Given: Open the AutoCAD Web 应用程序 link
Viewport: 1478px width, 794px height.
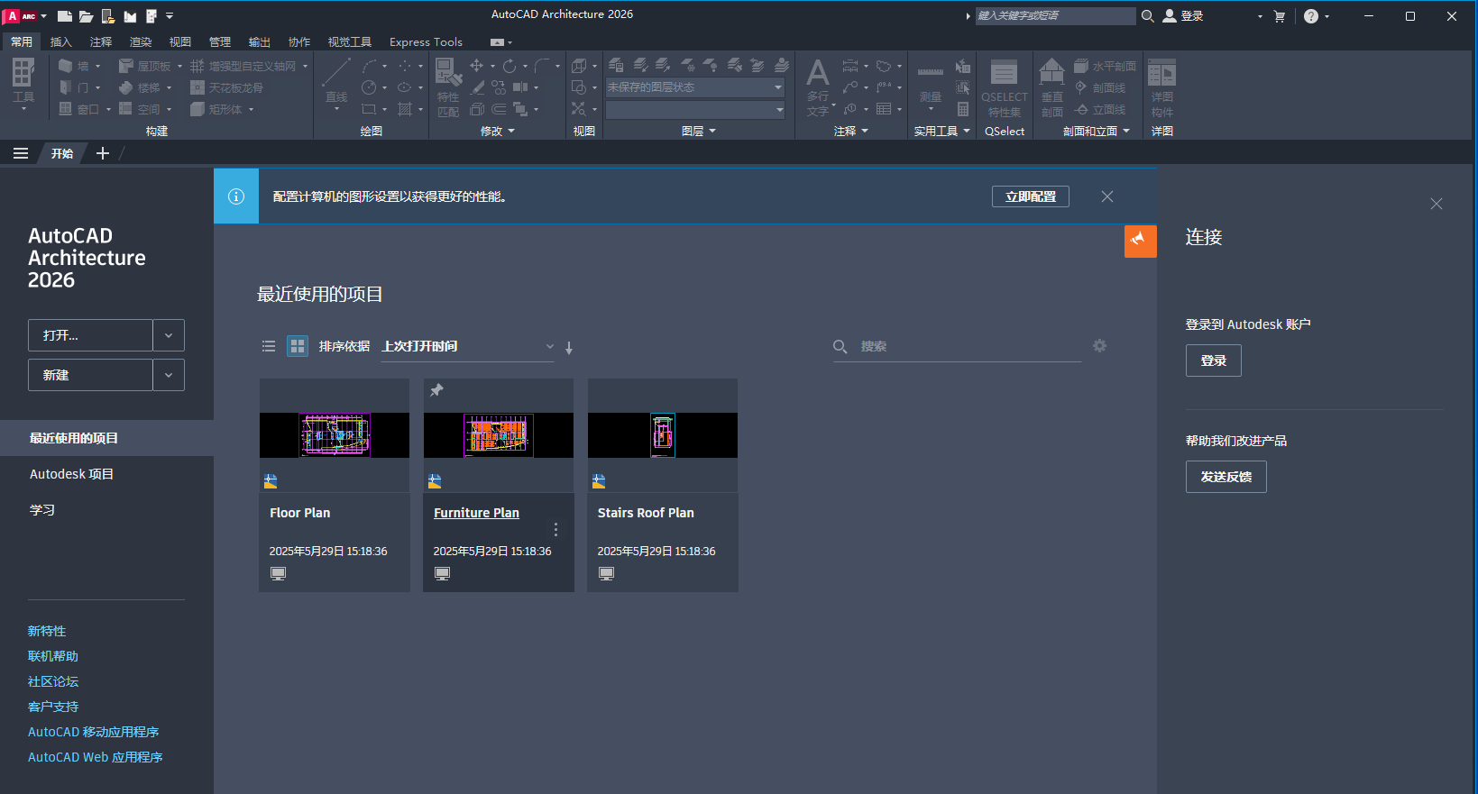Looking at the screenshot, I should pyautogui.click(x=96, y=757).
